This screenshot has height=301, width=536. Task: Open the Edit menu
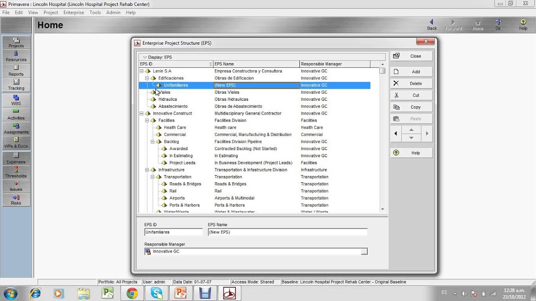point(19,13)
